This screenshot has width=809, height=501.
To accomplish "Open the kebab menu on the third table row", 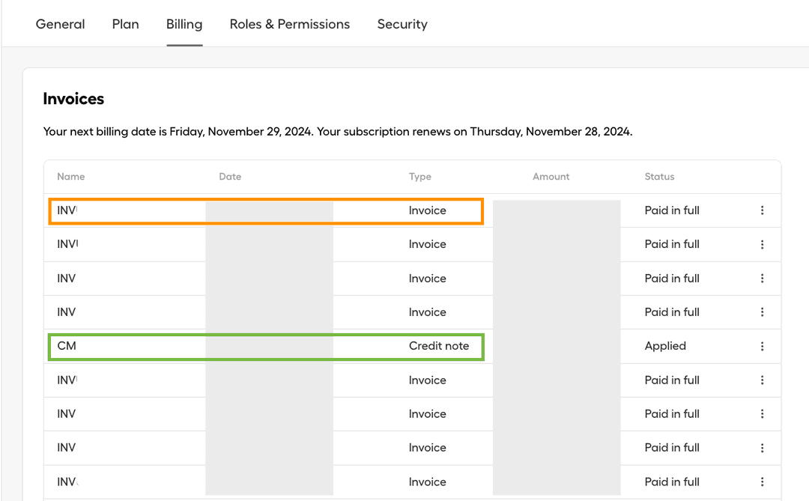I will point(762,279).
